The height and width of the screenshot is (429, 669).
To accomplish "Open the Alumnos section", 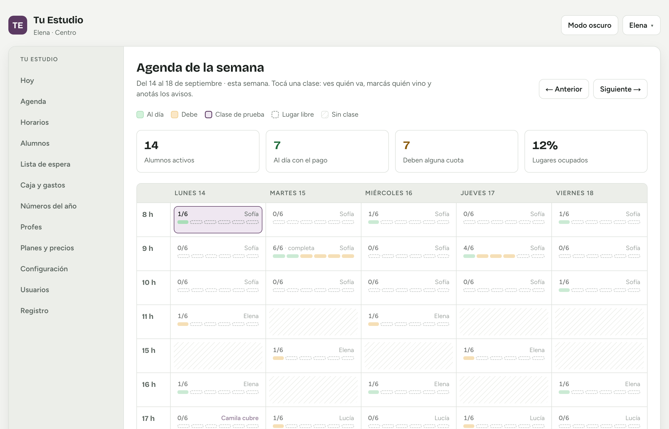I will [x=35, y=143].
